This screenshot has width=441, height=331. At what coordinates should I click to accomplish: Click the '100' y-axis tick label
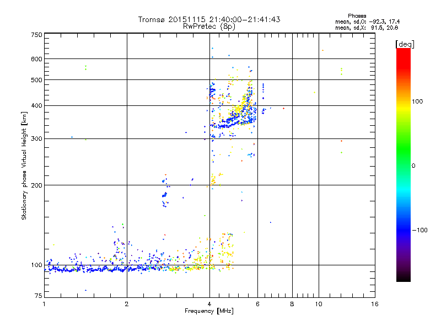[36, 265]
